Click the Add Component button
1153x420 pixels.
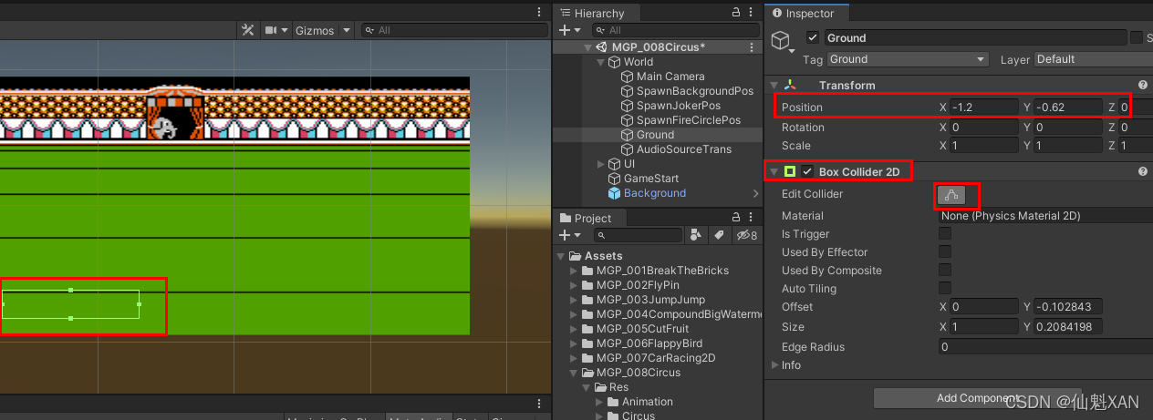[977, 398]
